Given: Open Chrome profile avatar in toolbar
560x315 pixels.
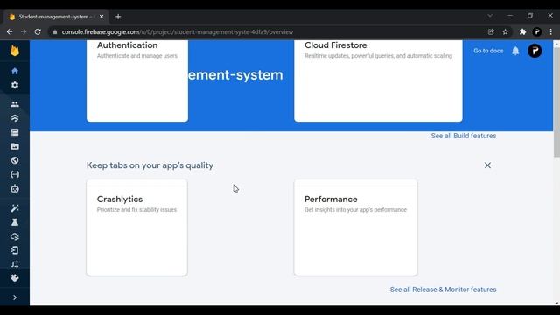Looking at the screenshot, I should click(536, 31).
